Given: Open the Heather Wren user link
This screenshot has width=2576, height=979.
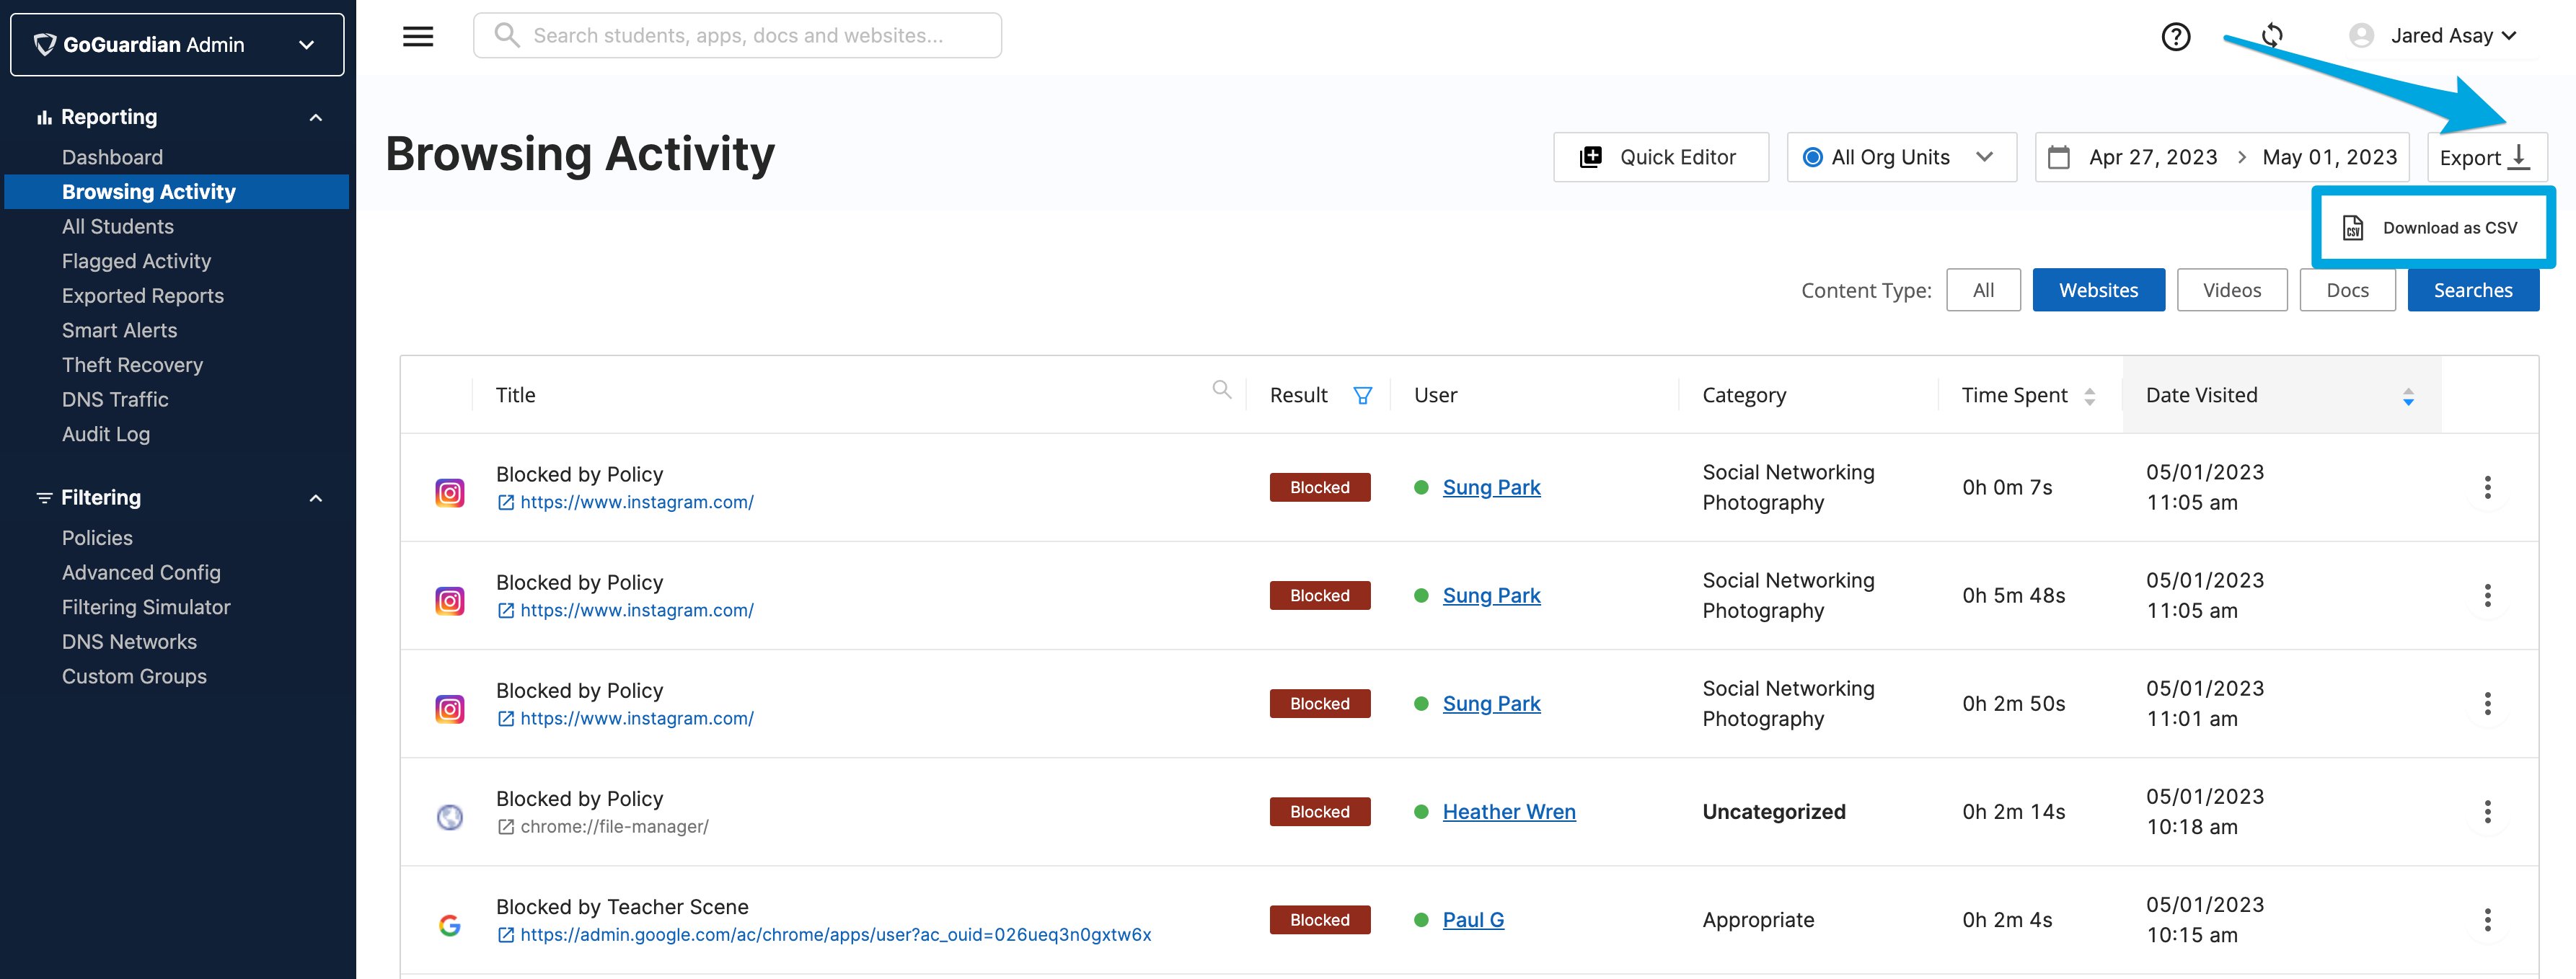Looking at the screenshot, I should click(x=1508, y=812).
